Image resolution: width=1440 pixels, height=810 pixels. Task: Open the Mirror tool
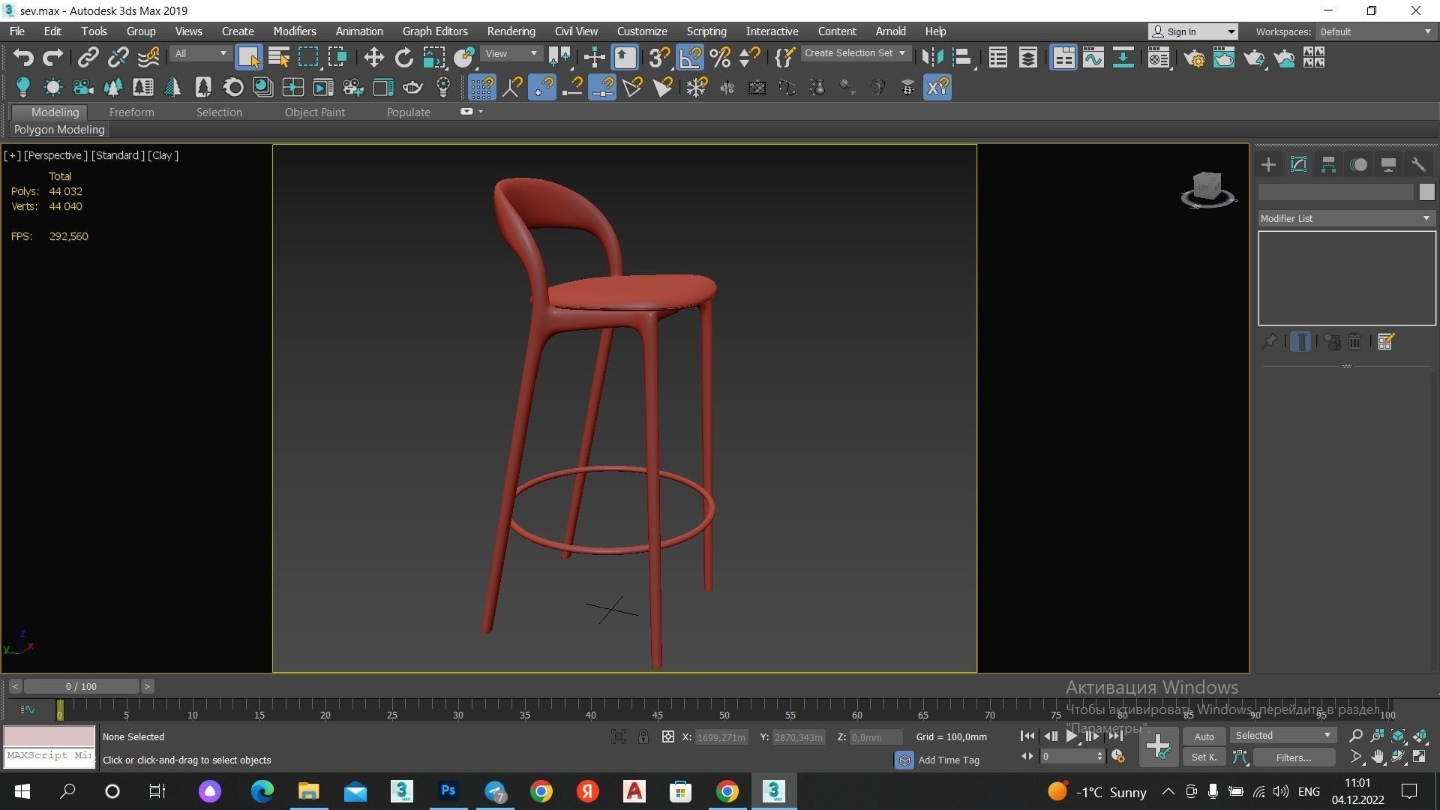pos(932,58)
